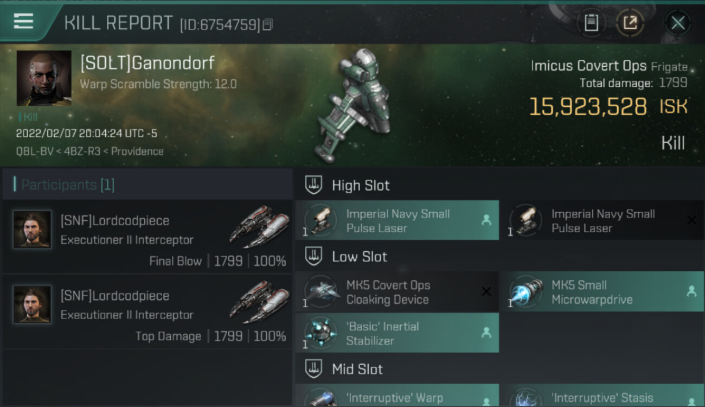The image size is (705, 407).
Task: Open the High Slot section header
Action: [x=499, y=185]
